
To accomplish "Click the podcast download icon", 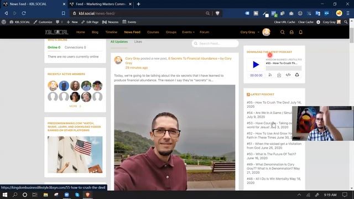I will pyautogui.click(x=279, y=75).
